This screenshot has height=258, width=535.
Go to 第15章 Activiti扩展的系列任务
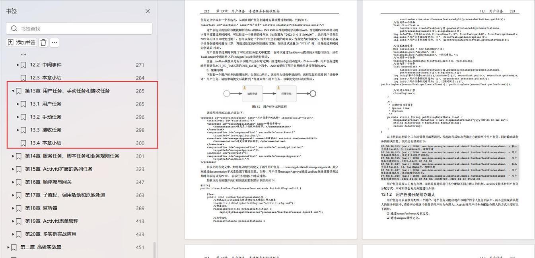point(59,169)
